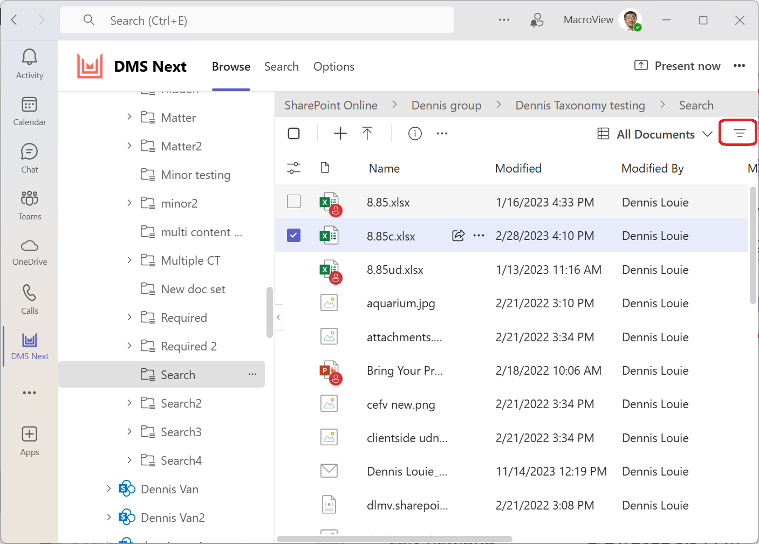Click the document list vertical scrollbar
This screenshot has width=759, height=544.
[753, 245]
